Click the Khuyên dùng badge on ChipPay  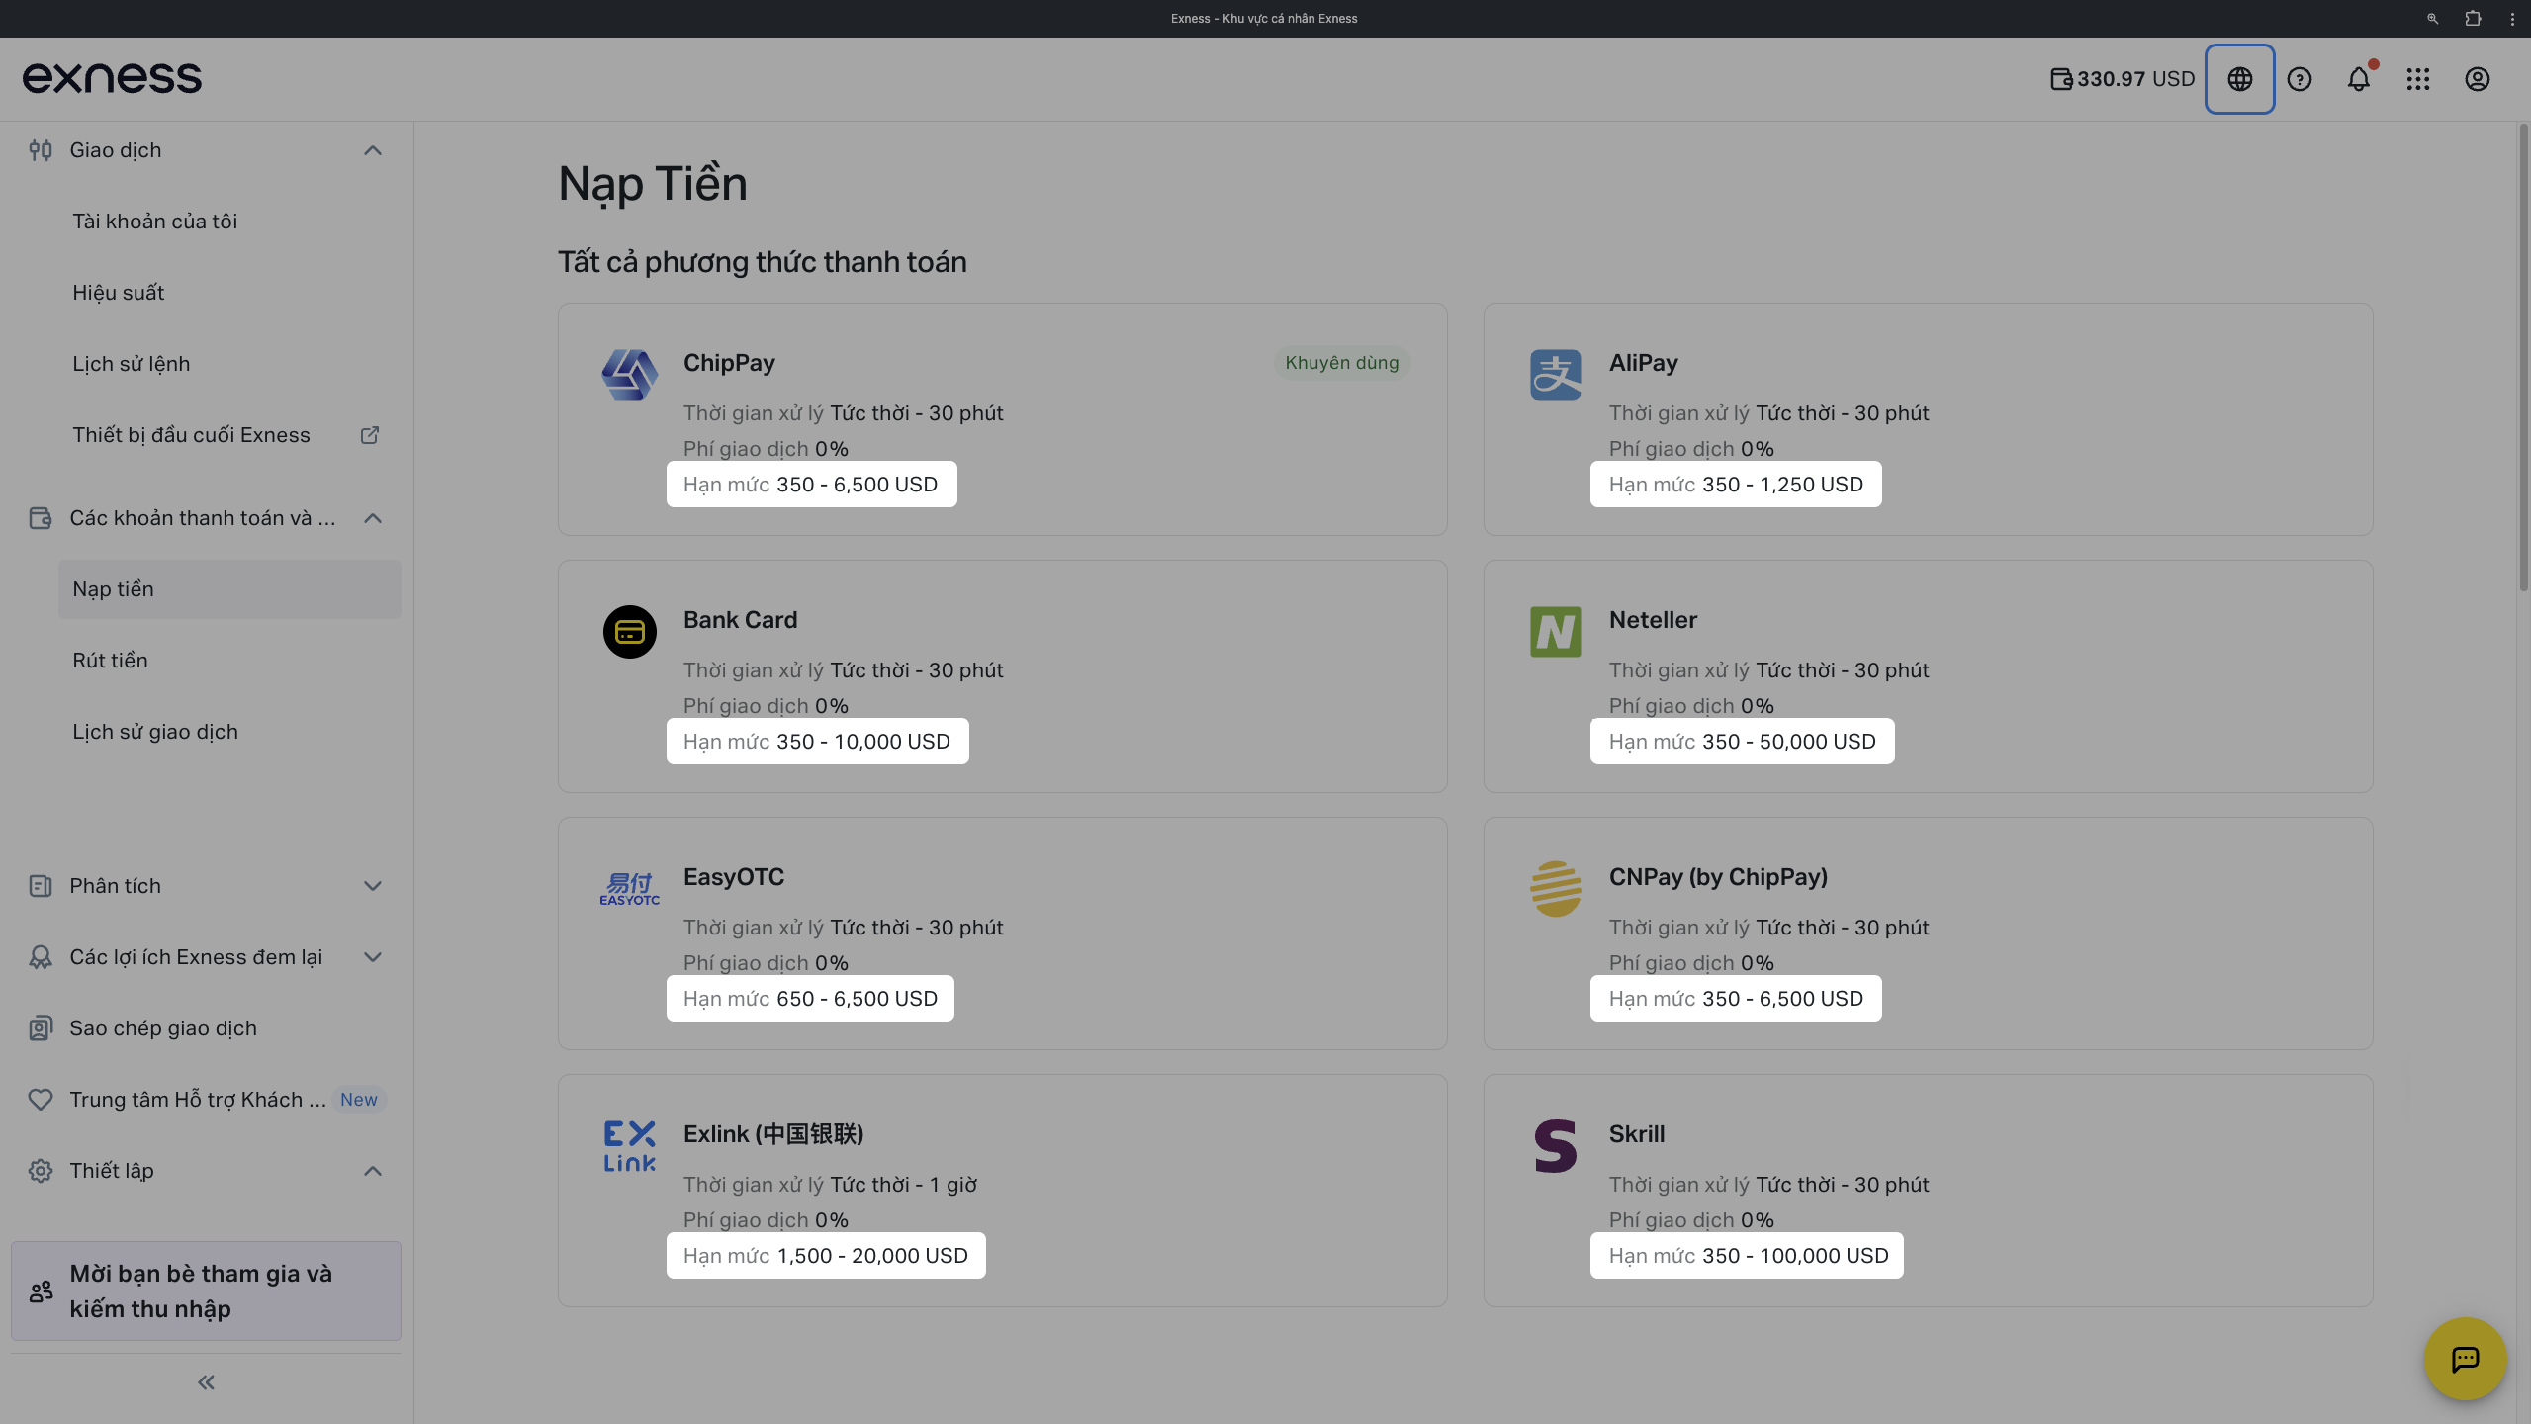click(x=1342, y=363)
